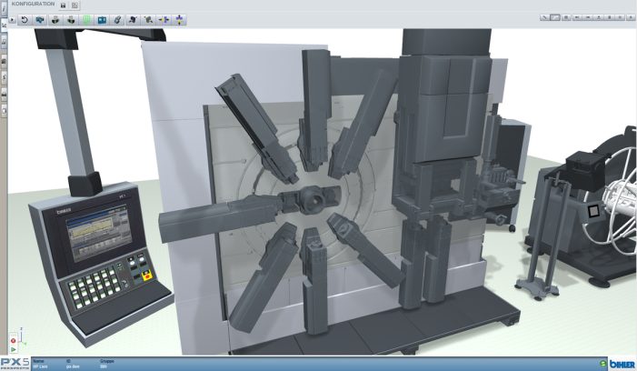Click the vertical arrows alignment icon
Screen dimensions: 637x371
[179, 19]
